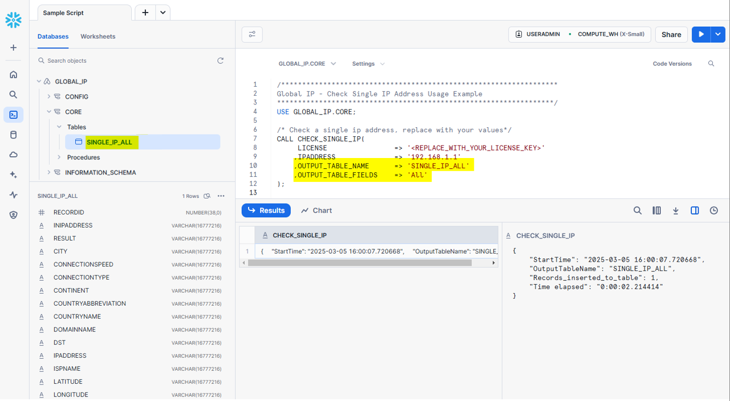
Task: Add a new worksheet tab
Action: click(x=145, y=13)
